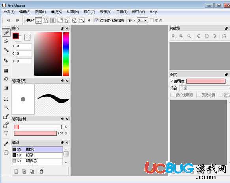Select the Select Pen tool

coord(6,116)
